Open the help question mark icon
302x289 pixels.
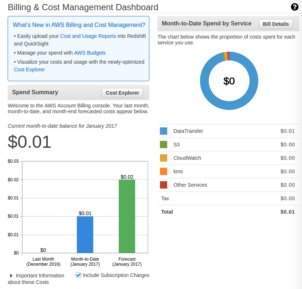(294, 7)
